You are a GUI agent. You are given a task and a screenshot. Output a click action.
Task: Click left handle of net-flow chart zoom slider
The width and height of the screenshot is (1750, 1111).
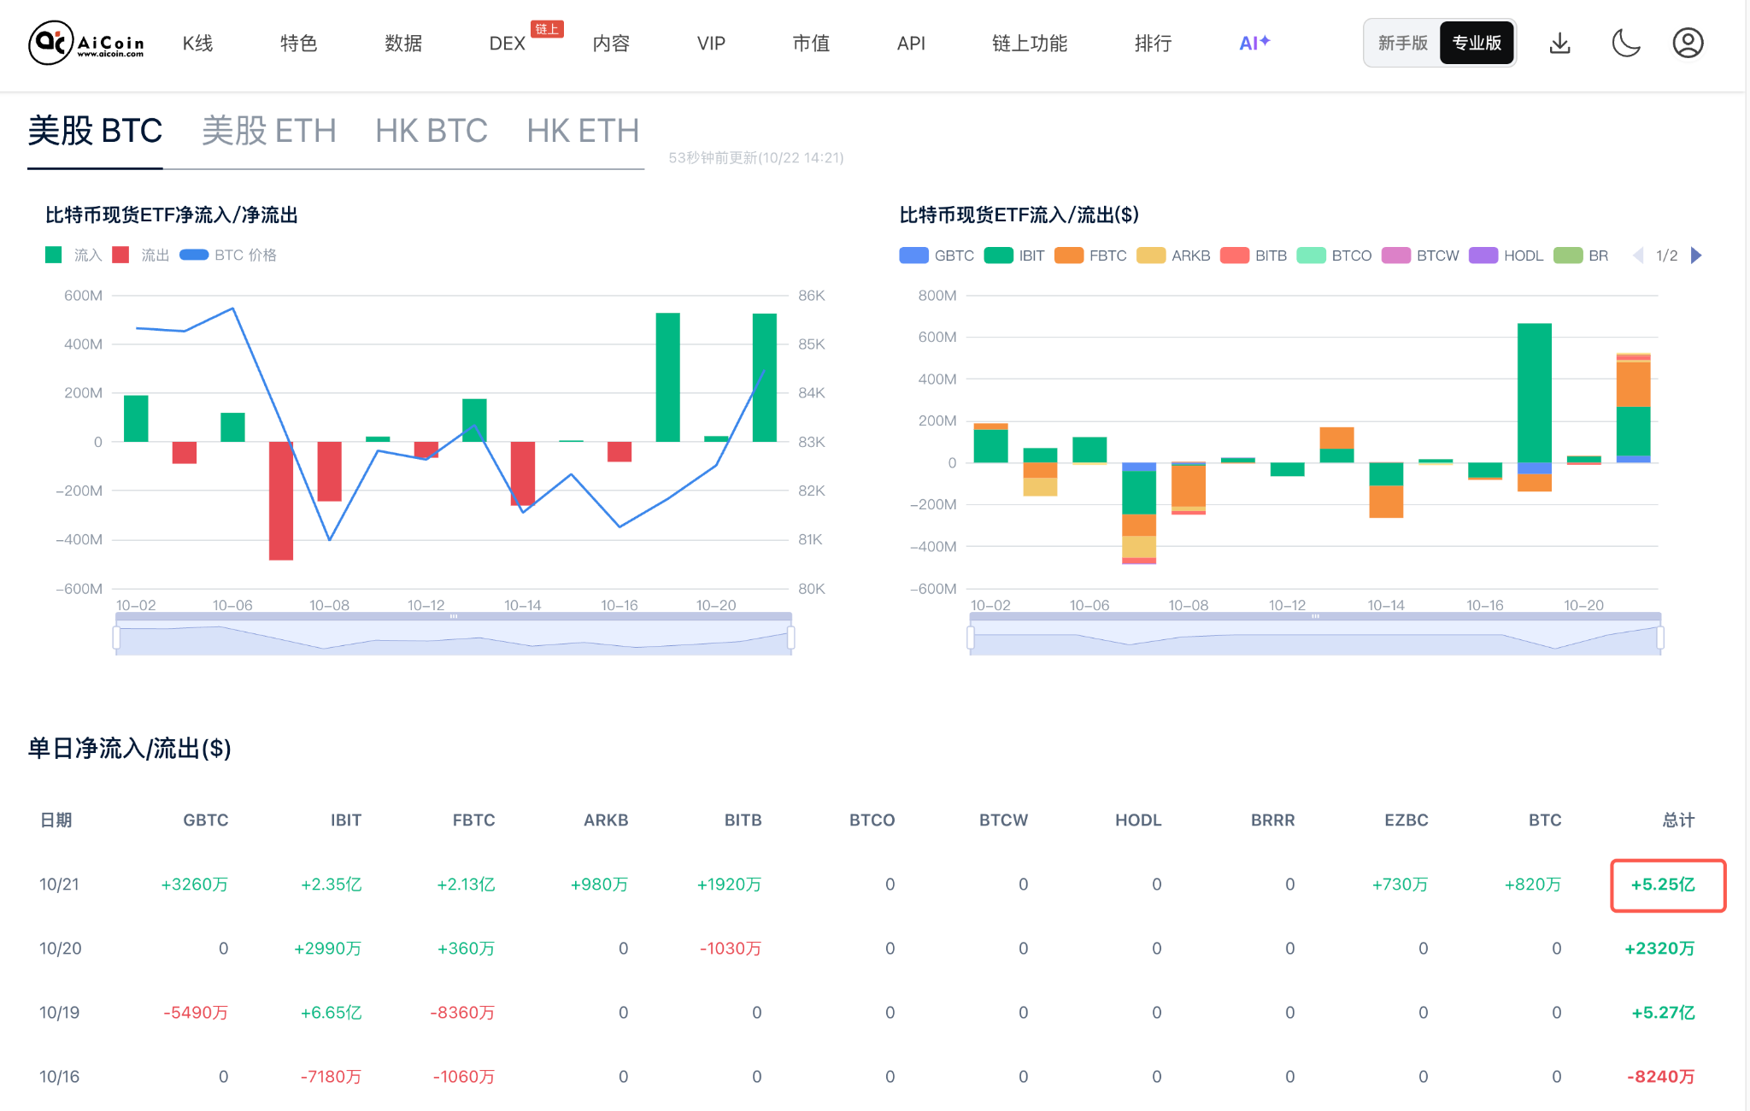116,638
